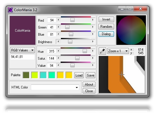155x113 pixels.
Task: Click left arrow of Red scrollbar
Action: pyautogui.click(x=58, y=20)
